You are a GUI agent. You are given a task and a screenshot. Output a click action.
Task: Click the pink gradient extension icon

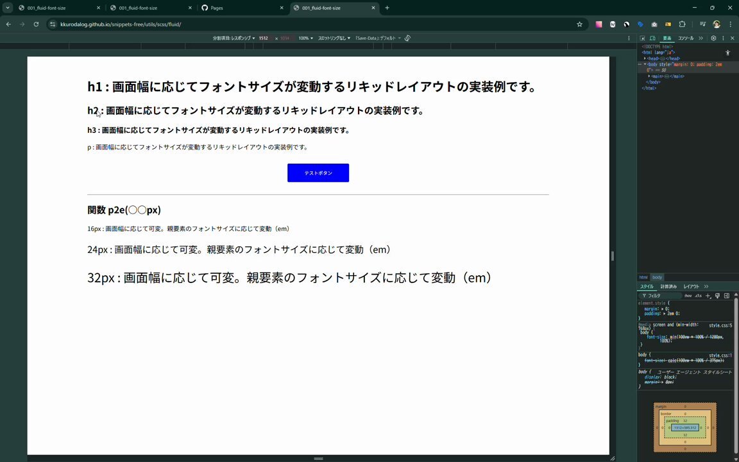click(599, 24)
